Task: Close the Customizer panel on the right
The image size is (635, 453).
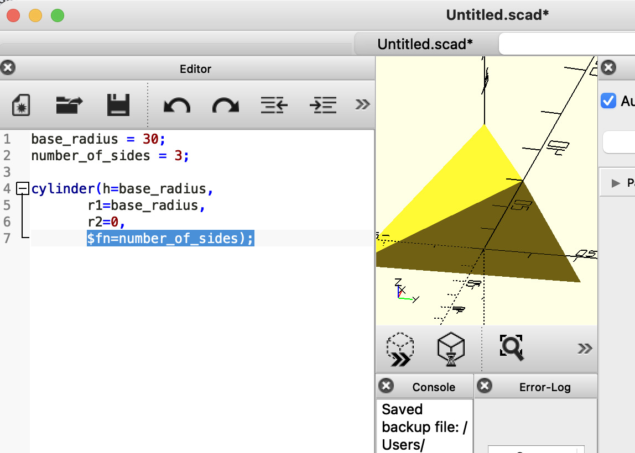Action: point(608,67)
